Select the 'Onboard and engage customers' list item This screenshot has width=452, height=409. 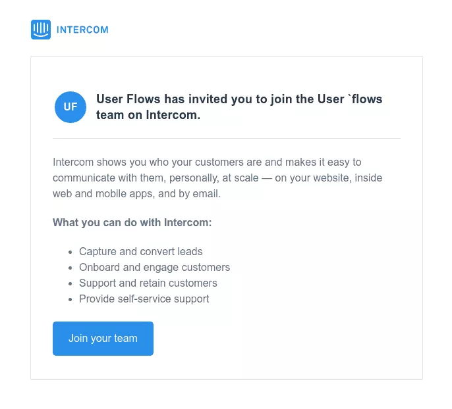pyautogui.click(x=154, y=267)
